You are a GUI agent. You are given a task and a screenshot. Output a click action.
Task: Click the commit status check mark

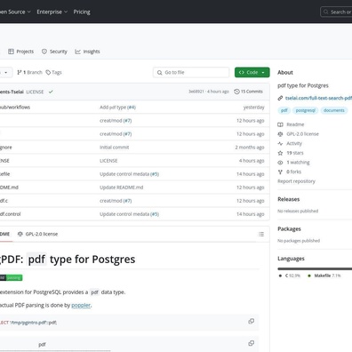point(51,92)
